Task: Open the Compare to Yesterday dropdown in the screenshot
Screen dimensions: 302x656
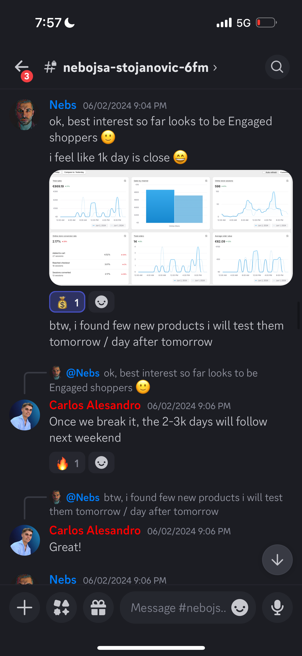Action: click(75, 172)
